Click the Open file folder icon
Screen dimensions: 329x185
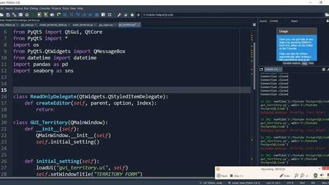2,15
